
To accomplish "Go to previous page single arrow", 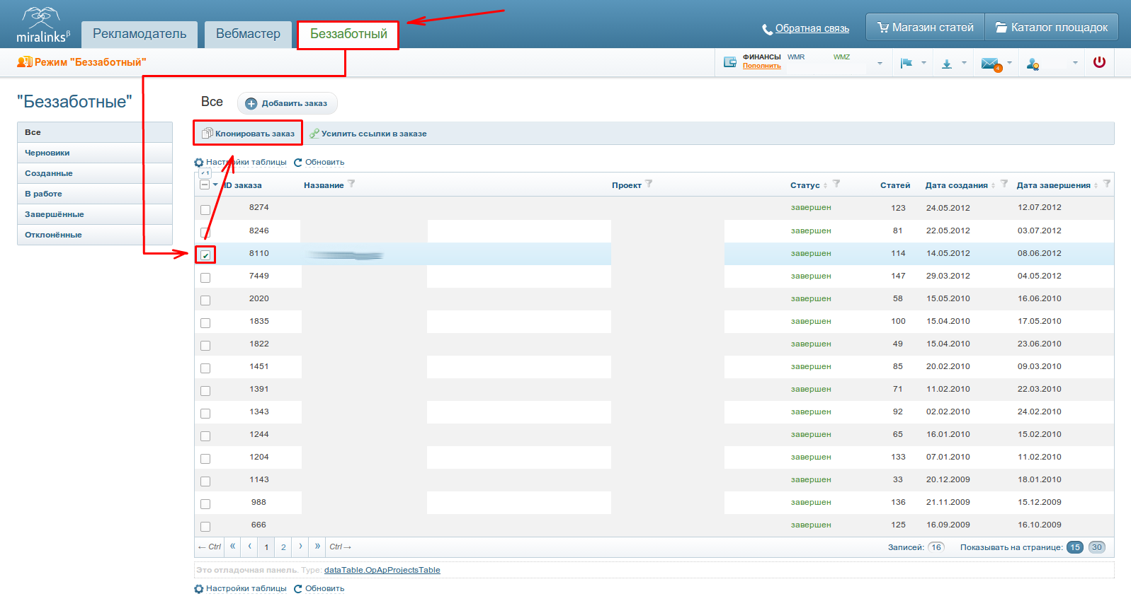I will 249,547.
